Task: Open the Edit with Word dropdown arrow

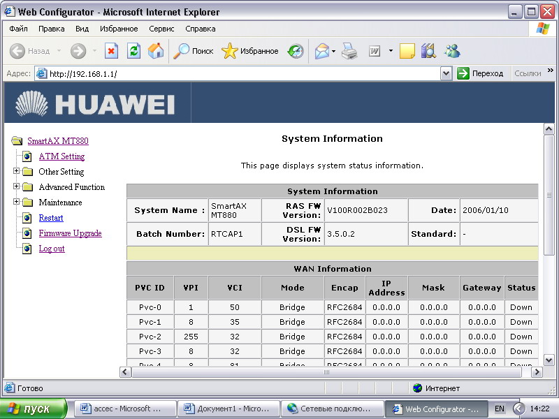Action: [x=391, y=51]
